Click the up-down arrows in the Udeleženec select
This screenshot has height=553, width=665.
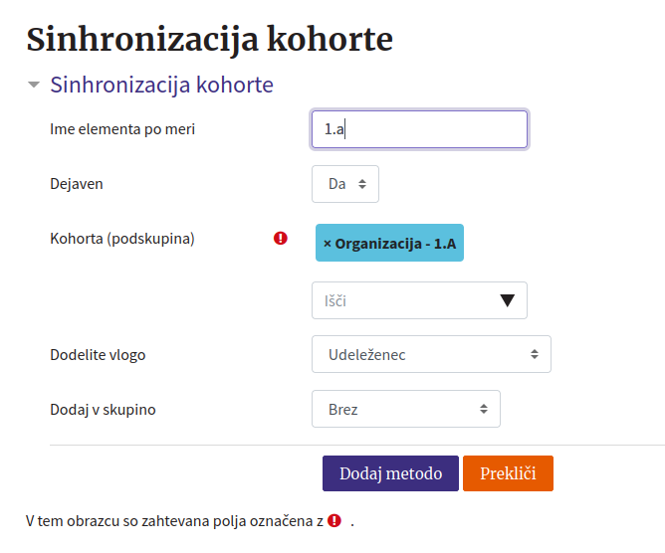pos(535,354)
